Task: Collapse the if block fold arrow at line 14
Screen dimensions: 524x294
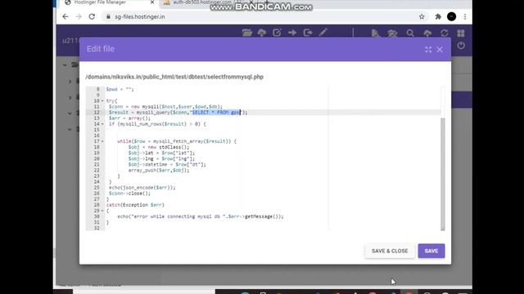Action: [x=102, y=124]
